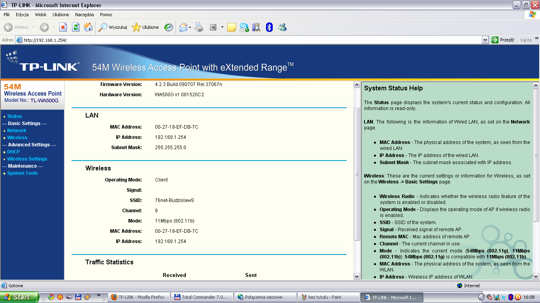Stop page loading with red X icon
The width and height of the screenshot is (540, 303).
tap(63, 27)
